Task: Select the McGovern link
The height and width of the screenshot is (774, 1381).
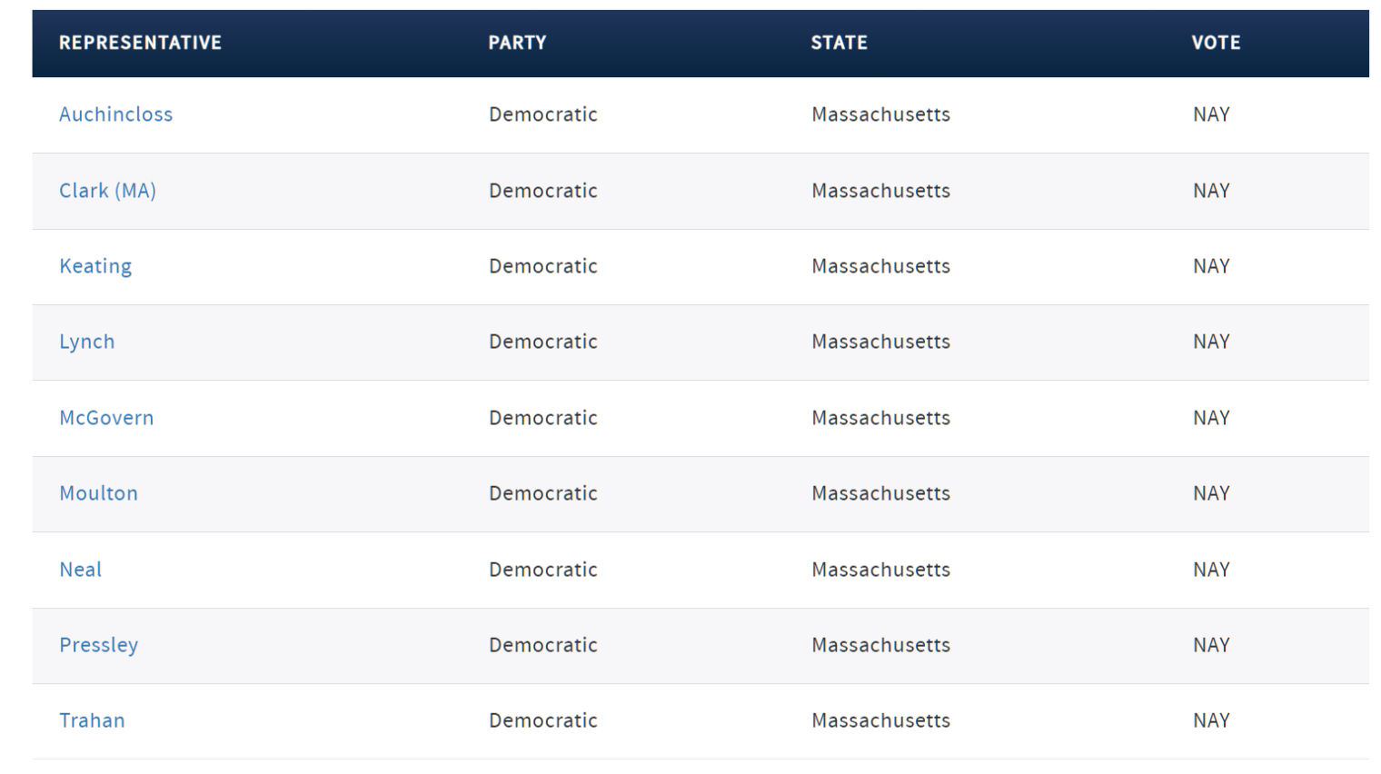Action: [x=106, y=418]
